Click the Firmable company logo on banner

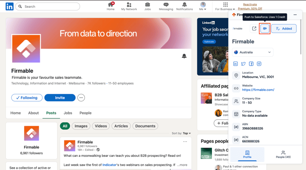(26, 49)
